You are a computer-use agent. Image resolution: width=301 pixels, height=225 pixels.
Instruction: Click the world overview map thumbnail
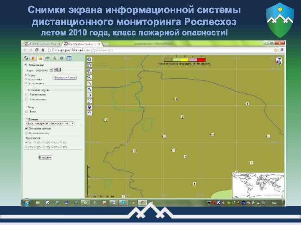point(258,185)
